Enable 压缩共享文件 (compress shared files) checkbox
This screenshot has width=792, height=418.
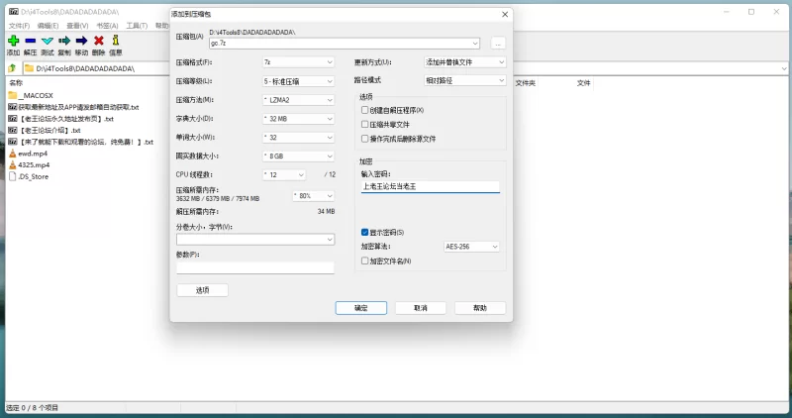pos(364,124)
